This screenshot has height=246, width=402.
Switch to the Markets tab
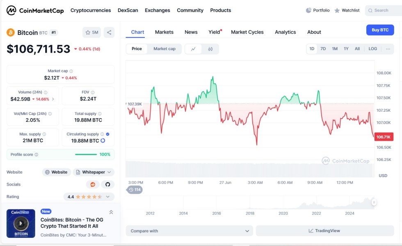pos(164,32)
